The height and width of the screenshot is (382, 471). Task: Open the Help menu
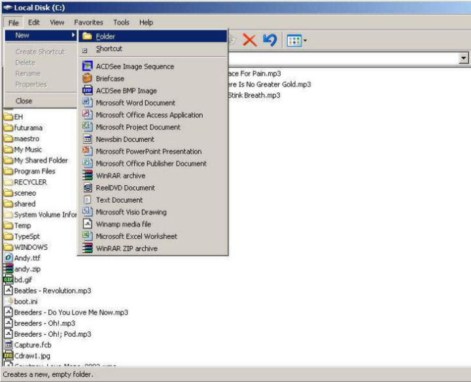click(147, 22)
